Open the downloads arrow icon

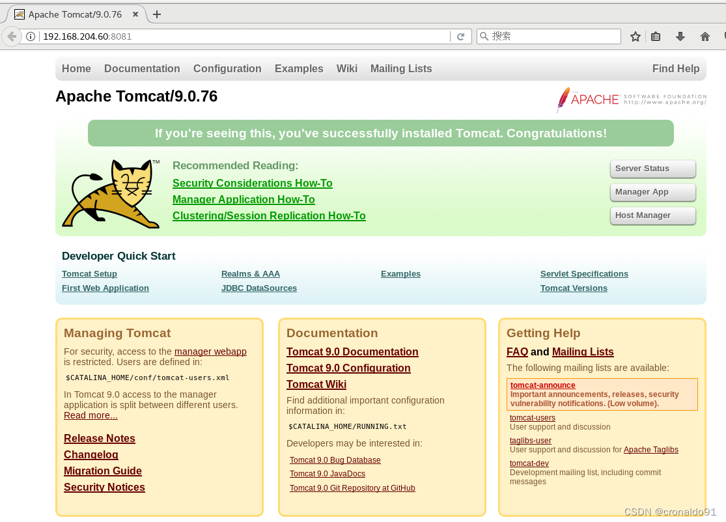[x=680, y=36]
